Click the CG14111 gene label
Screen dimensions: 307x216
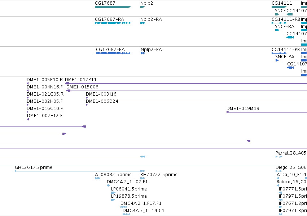[282, 3]
